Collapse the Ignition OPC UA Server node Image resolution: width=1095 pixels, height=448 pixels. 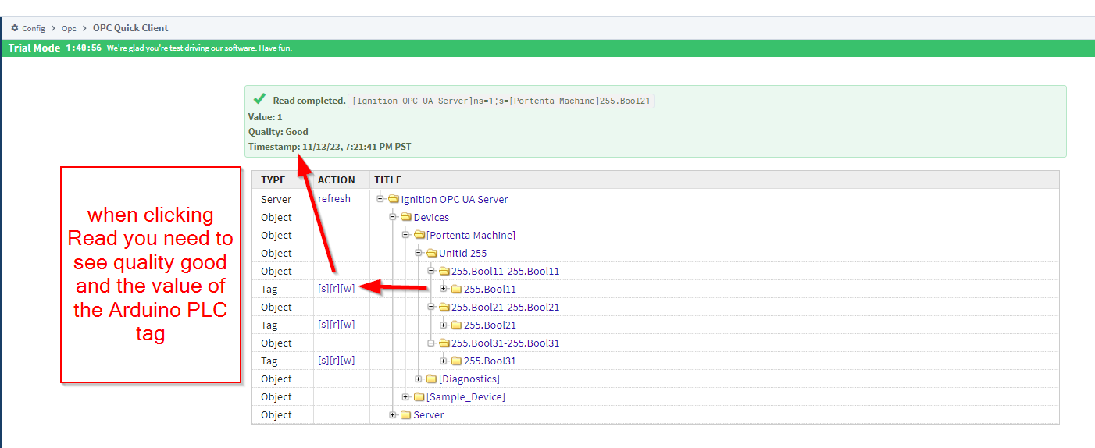pyautogui.click(x=380, y=199)
